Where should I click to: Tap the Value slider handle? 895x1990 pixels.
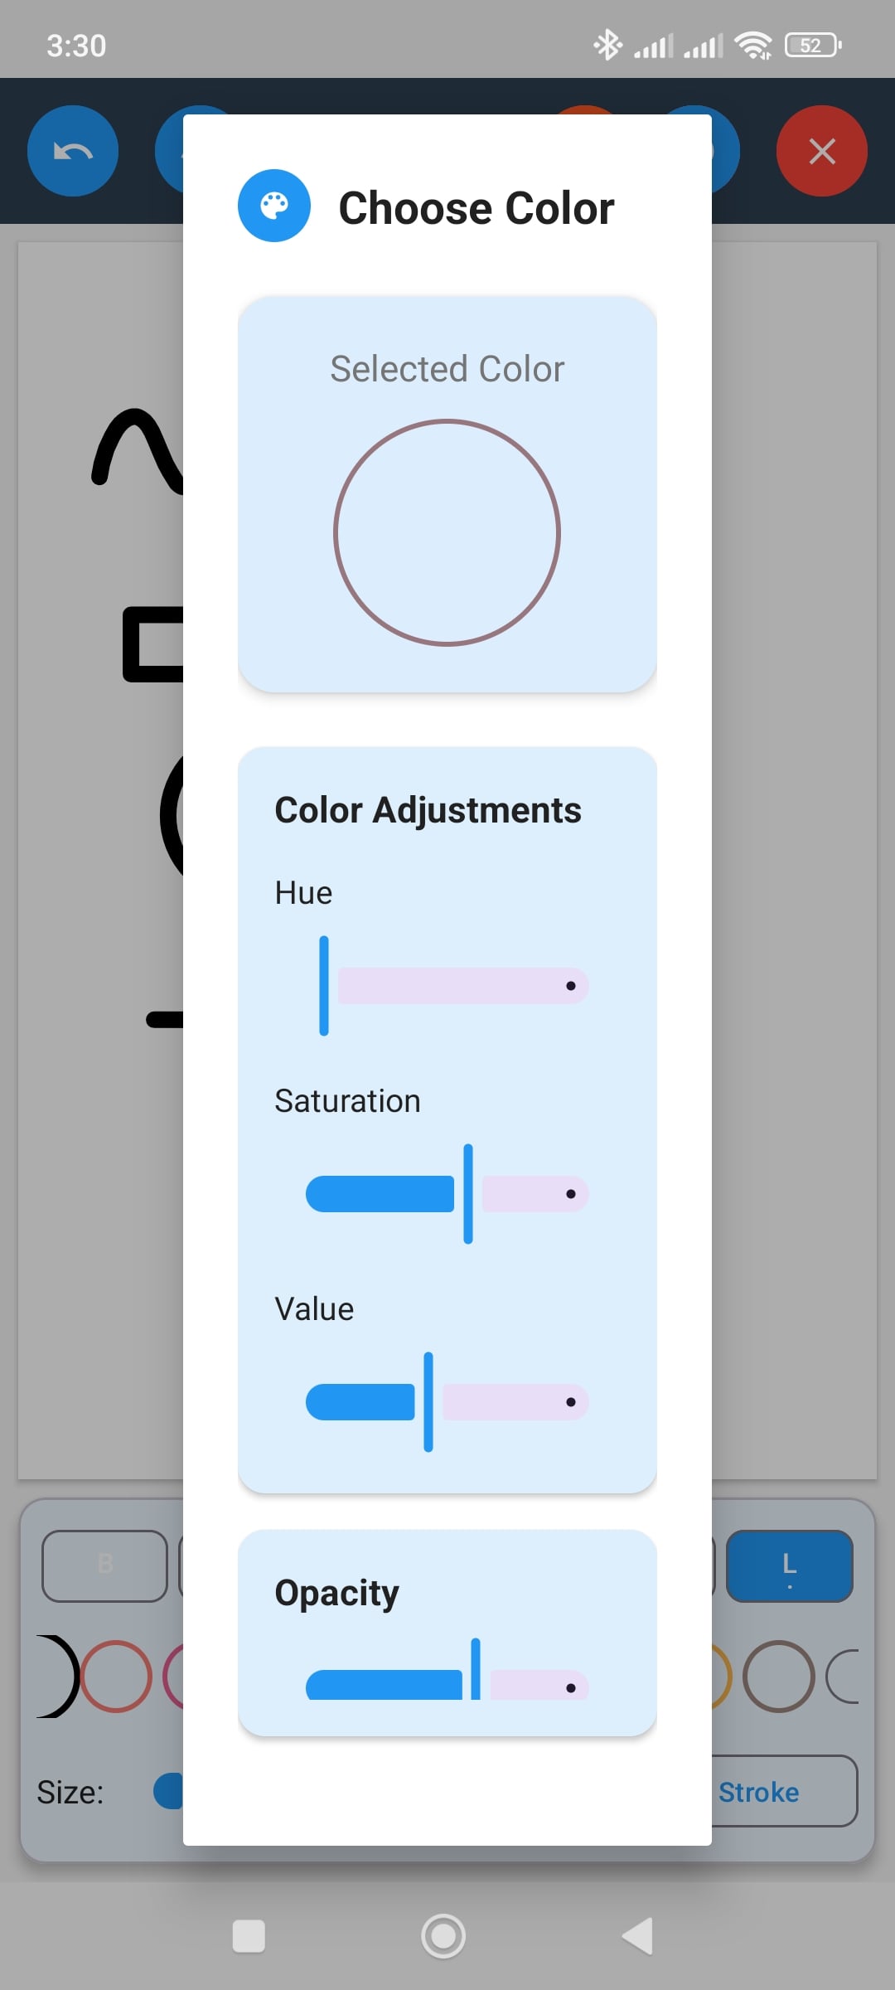pyautogui.click(x=428, y=1402)
